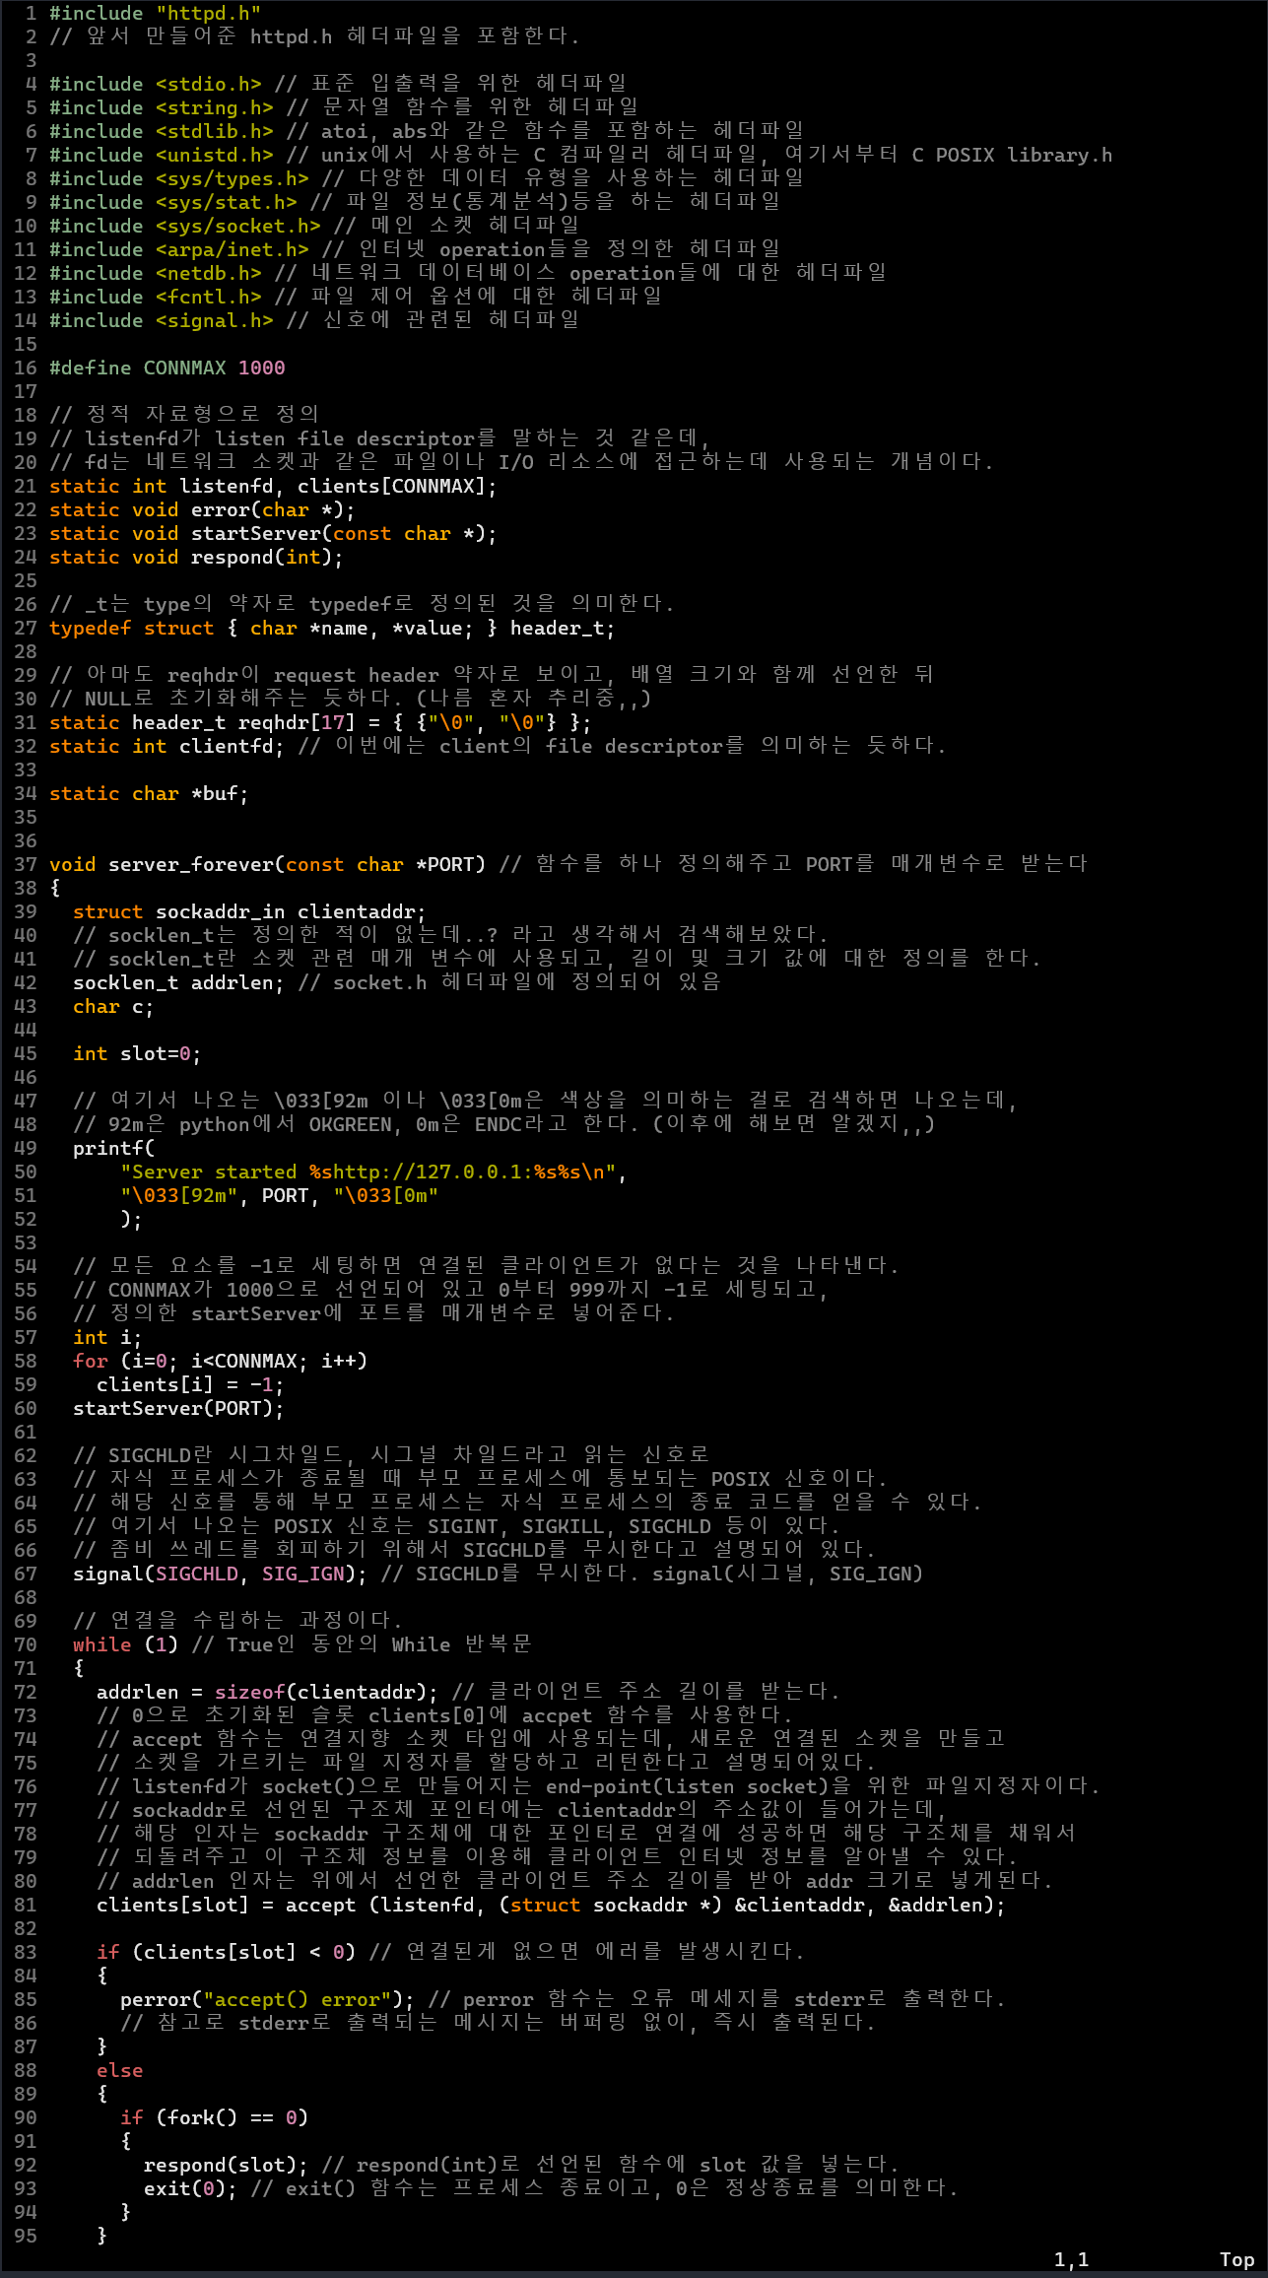Click 'static void startServer(const char *);'

coord(273,533)
